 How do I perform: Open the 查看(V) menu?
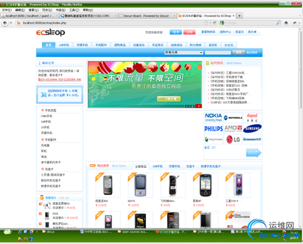pyautogui.click(x=34, y=10)
